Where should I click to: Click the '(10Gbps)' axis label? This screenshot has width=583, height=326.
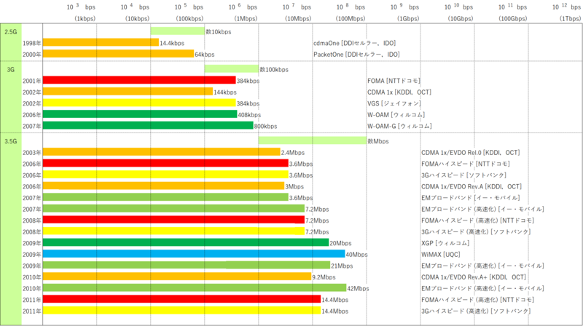coord(461,19)
